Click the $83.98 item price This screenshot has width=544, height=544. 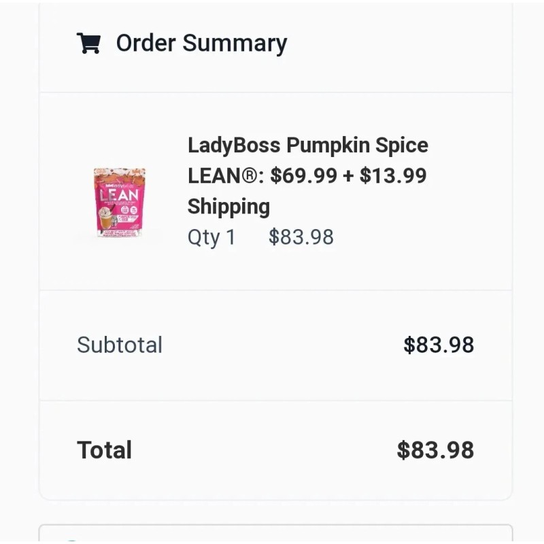pos(301,237)
